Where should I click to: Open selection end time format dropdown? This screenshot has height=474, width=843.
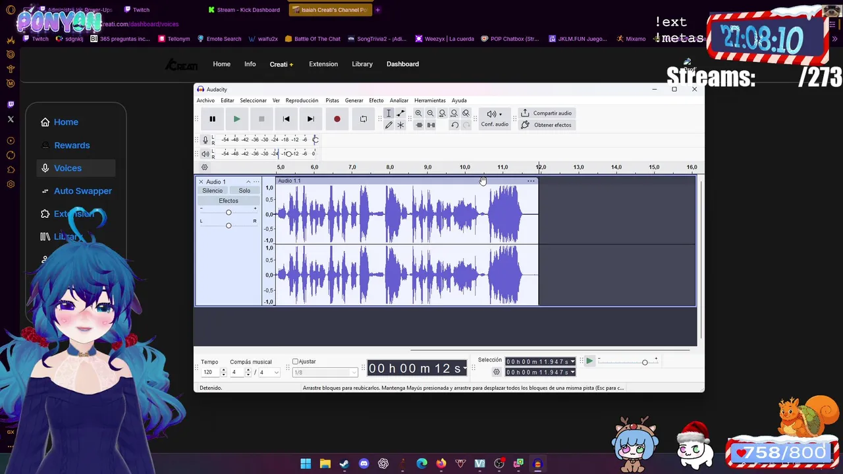[572, 372]
